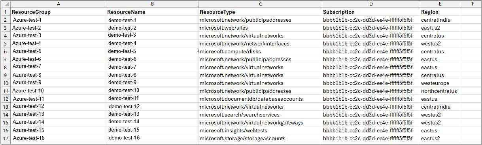Click centralindia region in row 2
The width and height of the screenshot is (482, 145).
(440, 20)
